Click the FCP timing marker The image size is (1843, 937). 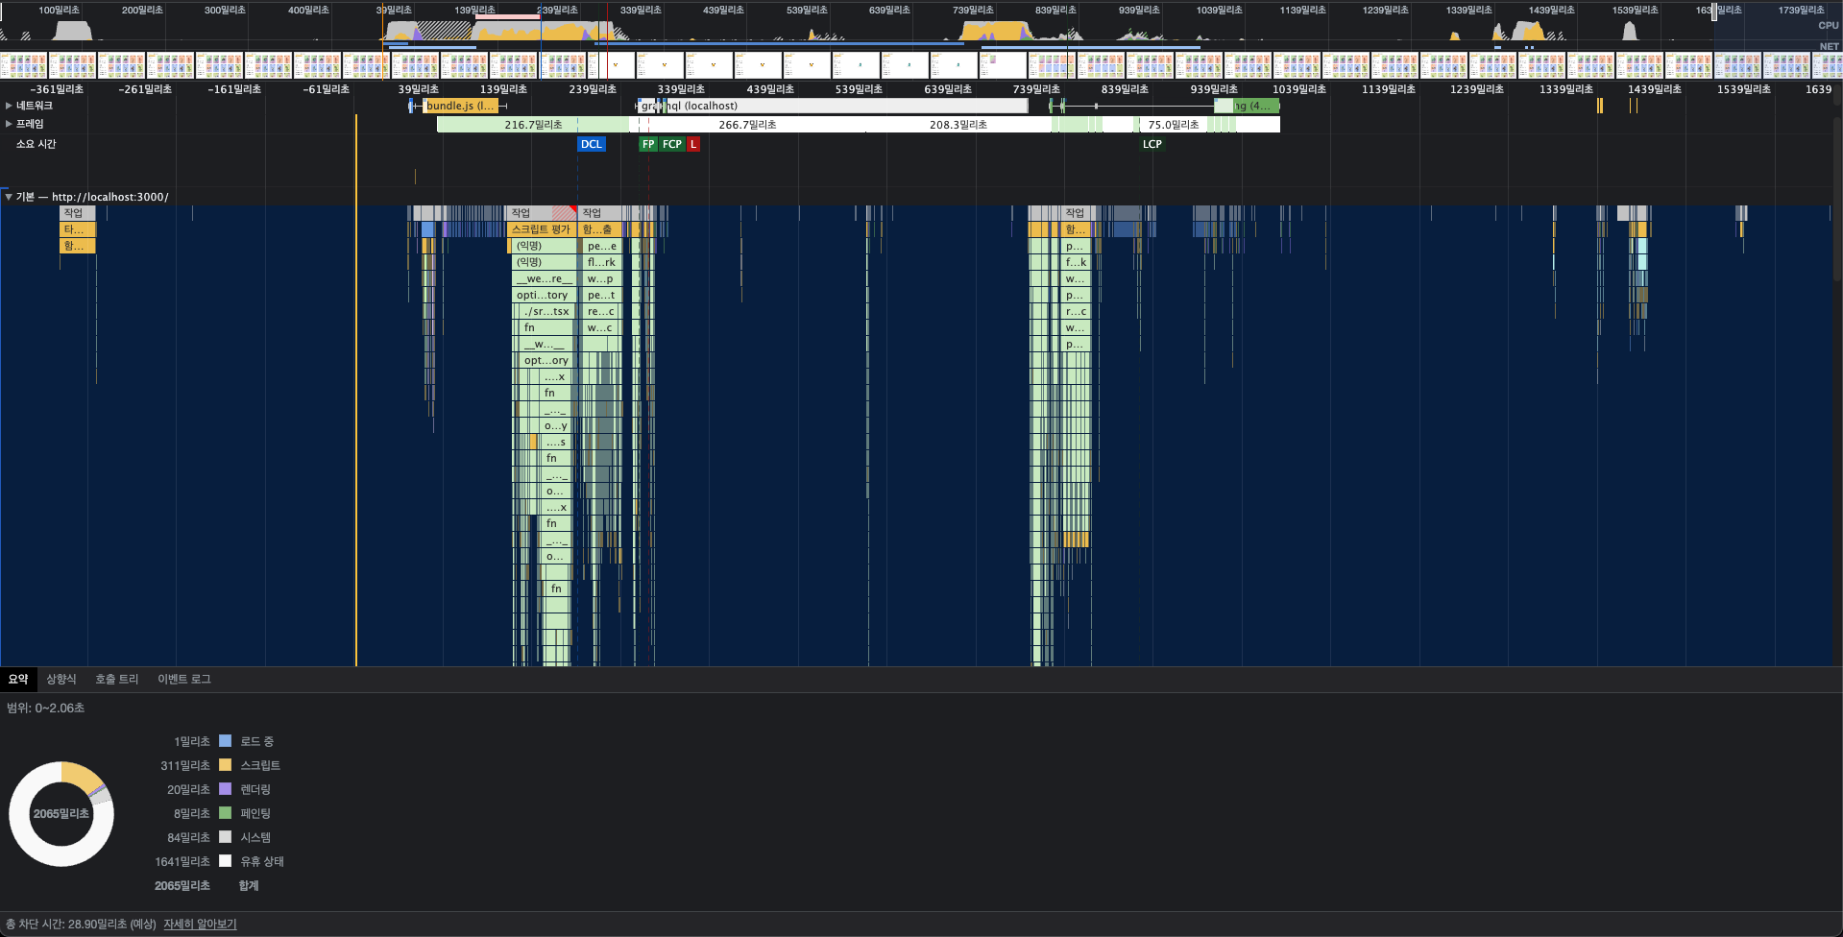pyautogui.click(x=671, y=144)
